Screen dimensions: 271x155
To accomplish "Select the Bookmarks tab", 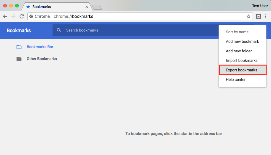I will pyautogui.click(x=57, y=7).
